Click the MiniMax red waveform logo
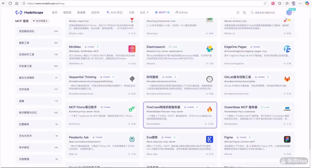 click(x=132, y=49)
